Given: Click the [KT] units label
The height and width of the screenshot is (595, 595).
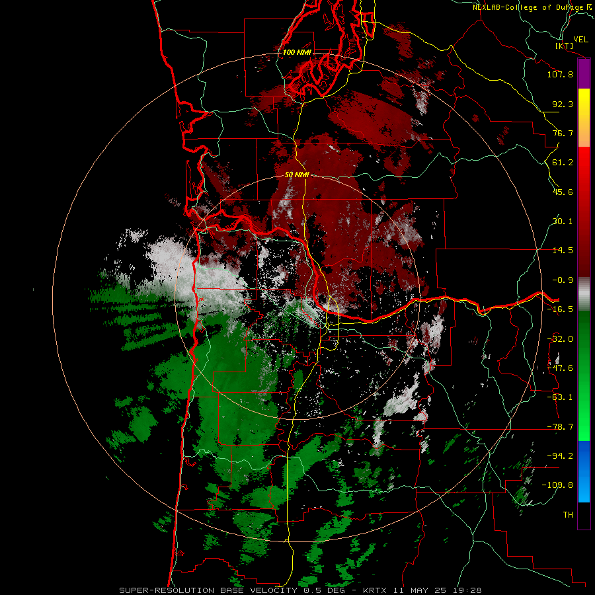Looking at the screenshot, I should point(565,46).
